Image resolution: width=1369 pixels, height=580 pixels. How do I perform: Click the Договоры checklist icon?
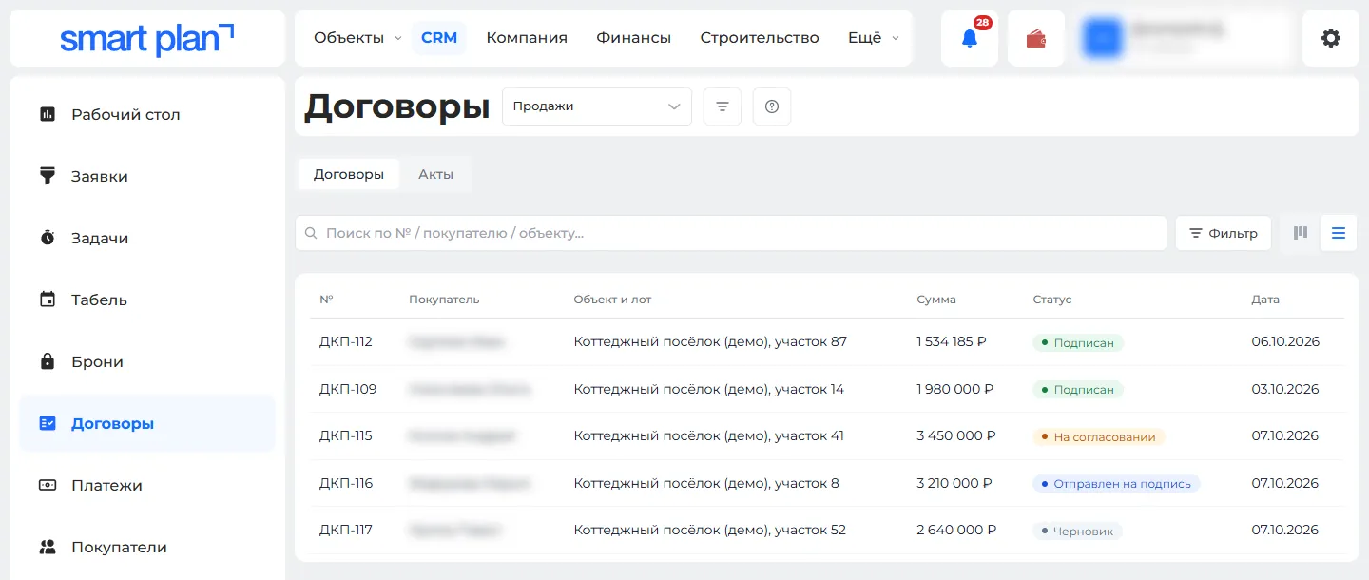pos(48,423)
